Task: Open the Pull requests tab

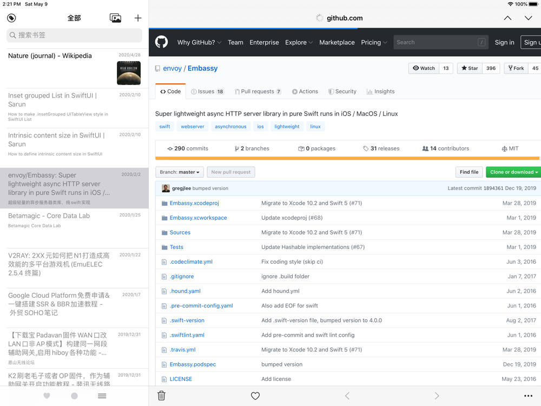Action: pos(258,91)
